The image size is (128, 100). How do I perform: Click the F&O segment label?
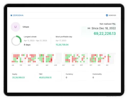41,74
